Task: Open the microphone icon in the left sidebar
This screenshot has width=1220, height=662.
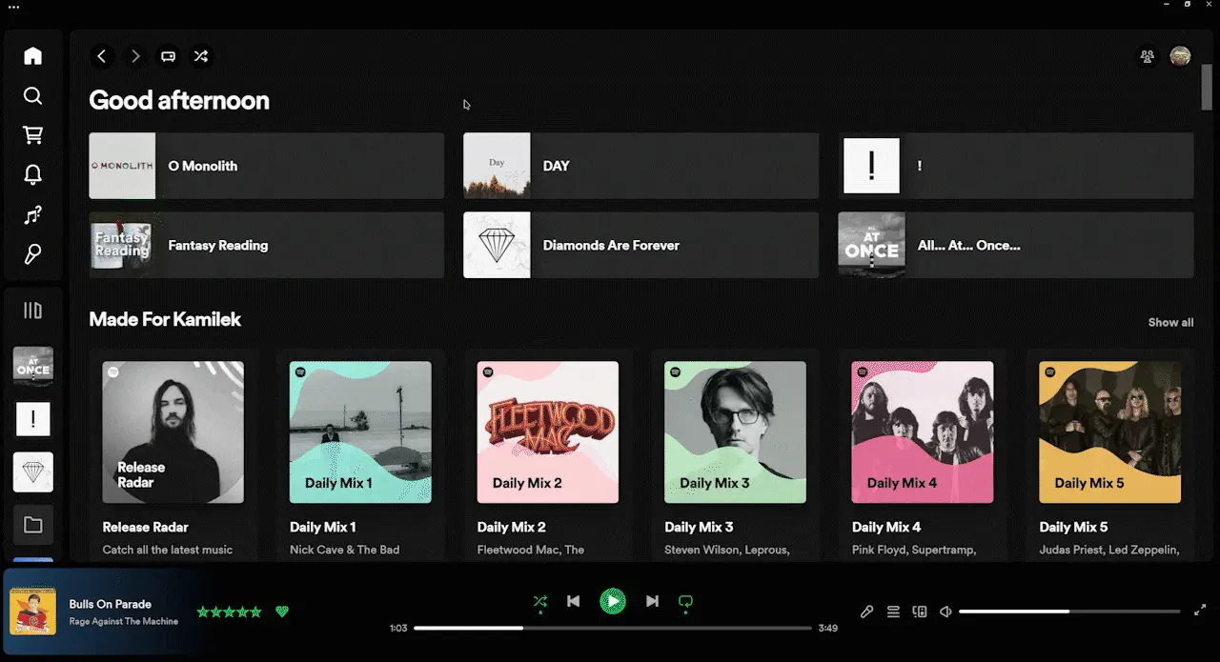Action: click(33, 254)
